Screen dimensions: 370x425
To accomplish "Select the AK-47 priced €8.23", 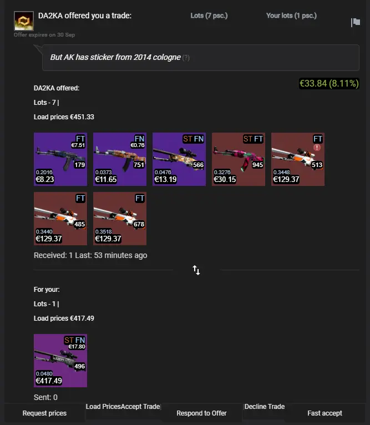I will (60, 159).
